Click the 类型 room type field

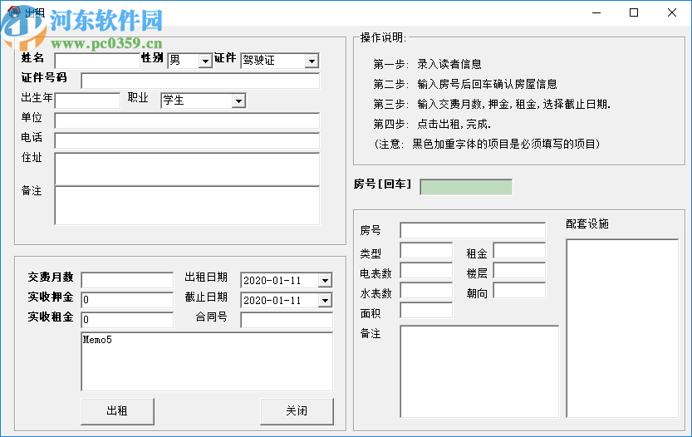point(426,250)
